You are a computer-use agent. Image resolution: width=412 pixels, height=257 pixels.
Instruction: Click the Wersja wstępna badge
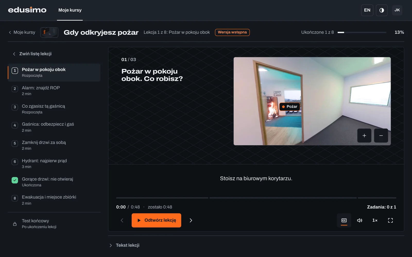(232, 32)
